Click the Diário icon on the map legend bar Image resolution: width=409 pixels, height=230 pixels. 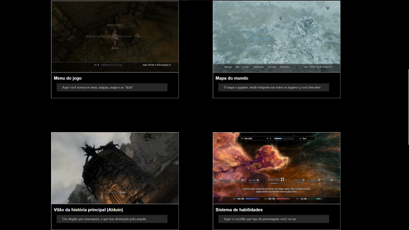click(234, 67)
